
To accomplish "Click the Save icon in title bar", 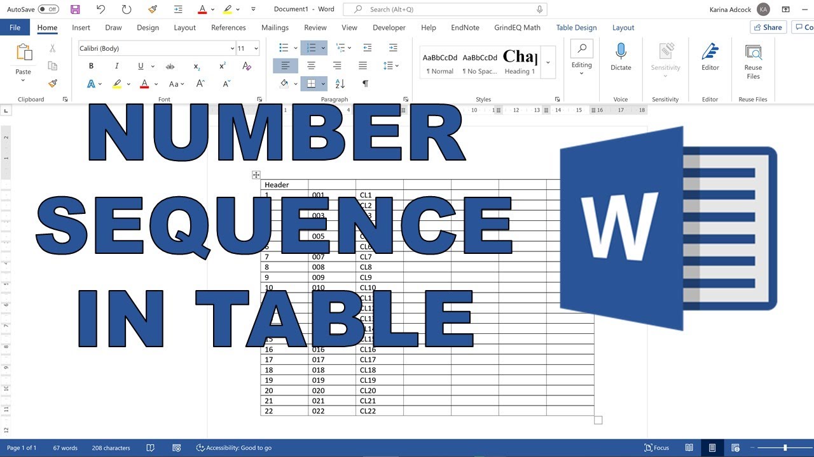I will [x=75, y=10].
